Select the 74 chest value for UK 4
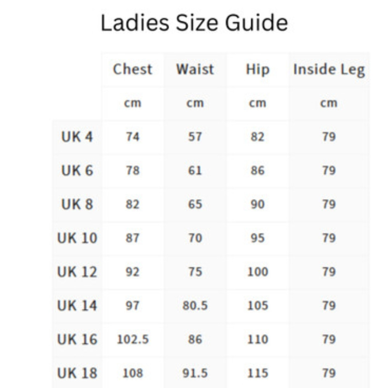The image size is (388, 388). 132,137
